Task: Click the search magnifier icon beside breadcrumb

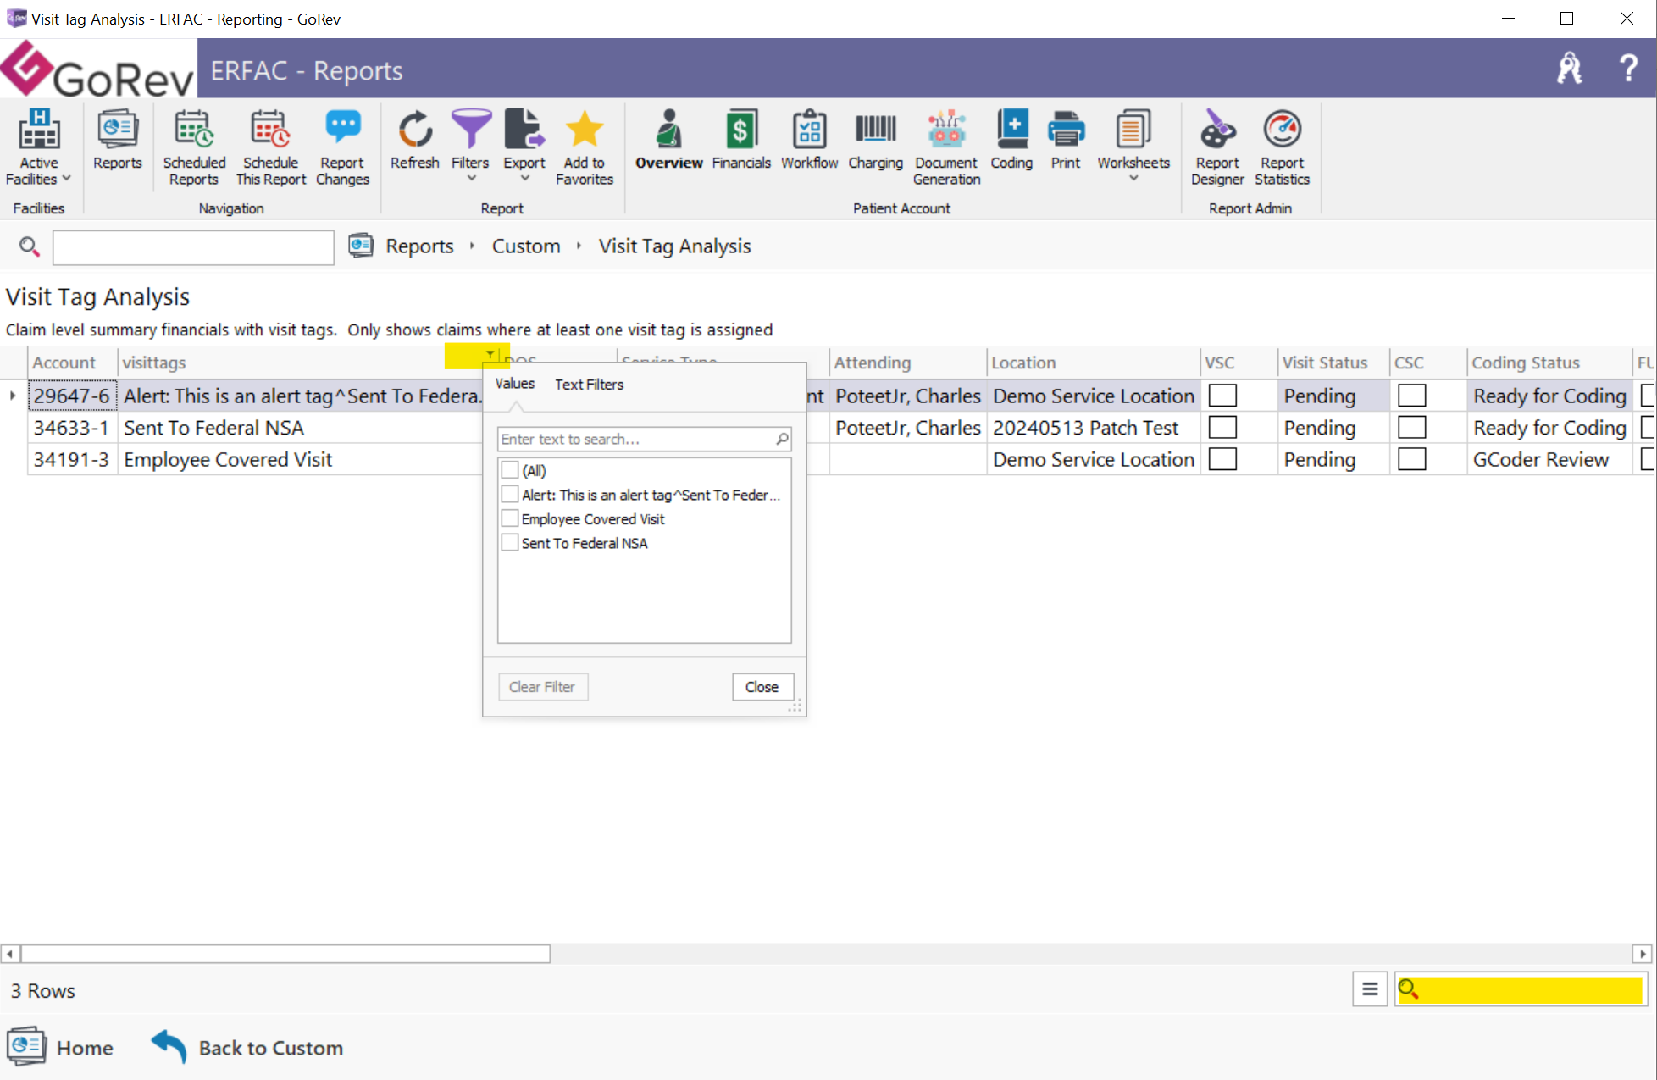Action: (29, 246)
